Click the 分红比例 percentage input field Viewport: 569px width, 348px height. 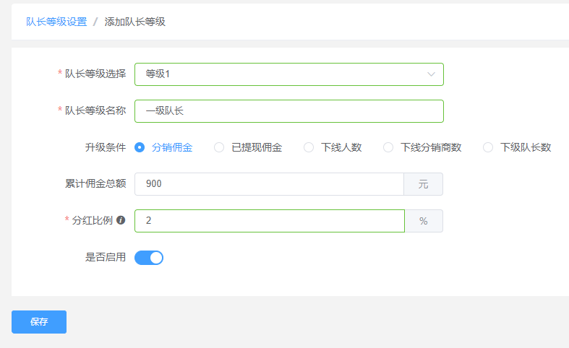tap(270, 221)
